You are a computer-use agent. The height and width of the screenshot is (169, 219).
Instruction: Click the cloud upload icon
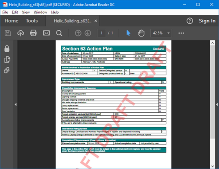(21, 33)
